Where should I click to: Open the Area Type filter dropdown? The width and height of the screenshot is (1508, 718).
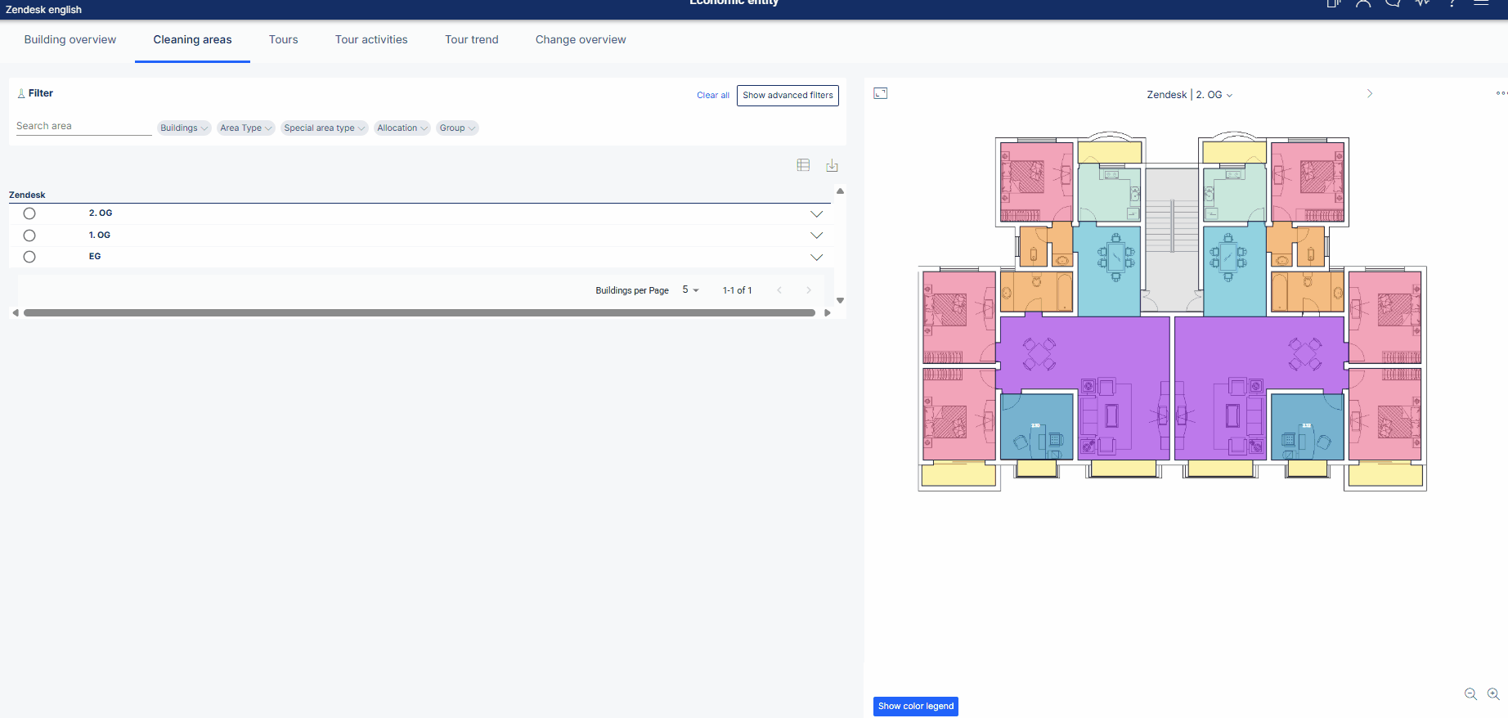pyautogui.click(x=245, y=128)
